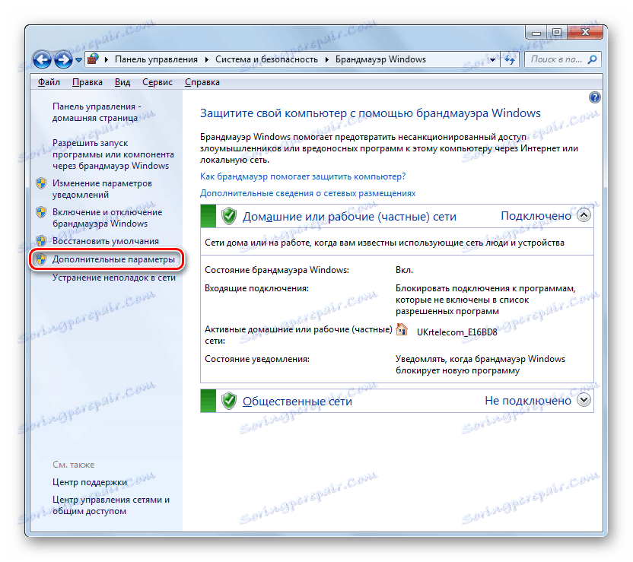Open the Справка menu

[x=202, y=82]
